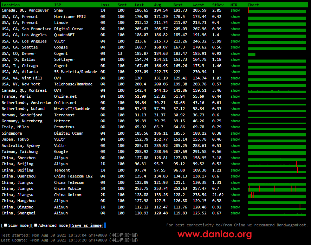311x245 pixels.
Task: Show MTR for Quanzhou China Telecom CN2
Action: coord(235,176)
